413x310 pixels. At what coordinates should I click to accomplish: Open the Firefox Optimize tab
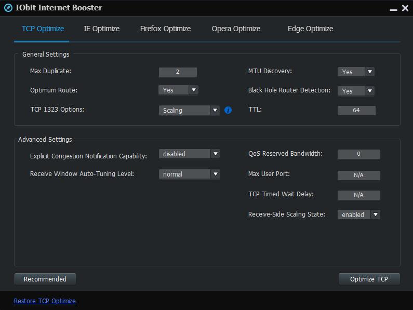(165, 29)
